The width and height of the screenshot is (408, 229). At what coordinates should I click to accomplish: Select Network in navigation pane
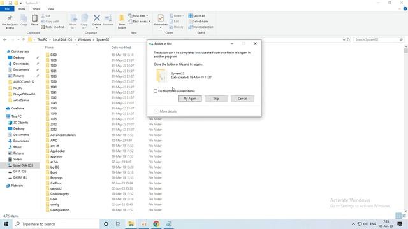tap(17, 186)
